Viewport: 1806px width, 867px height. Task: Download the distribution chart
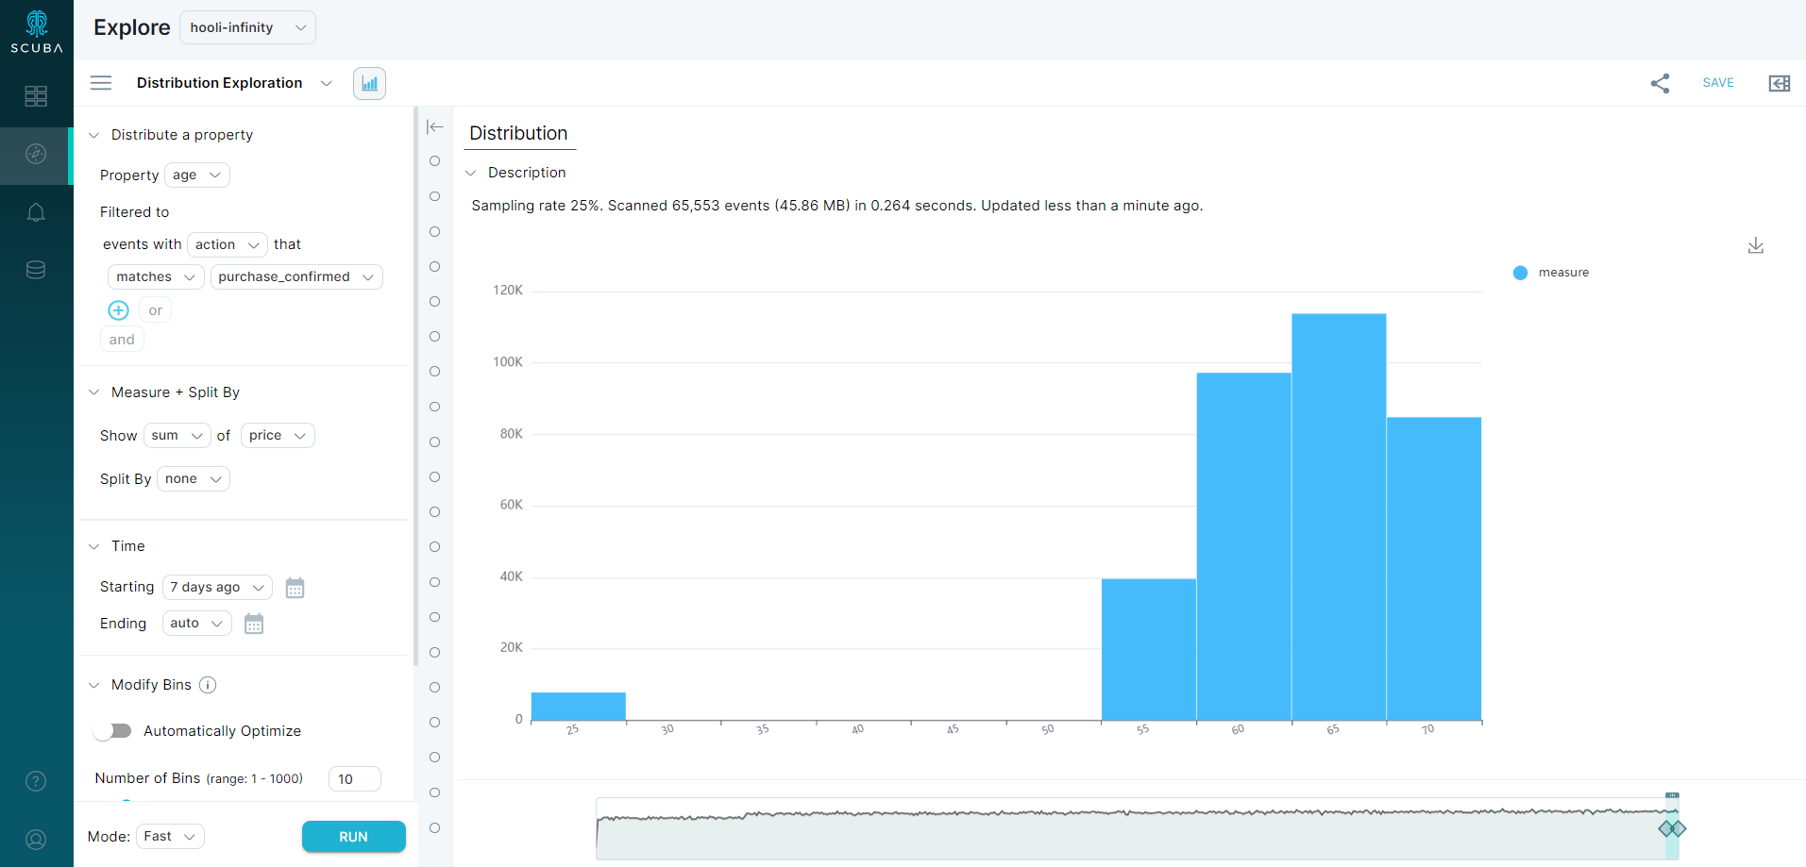point(1755,245)
